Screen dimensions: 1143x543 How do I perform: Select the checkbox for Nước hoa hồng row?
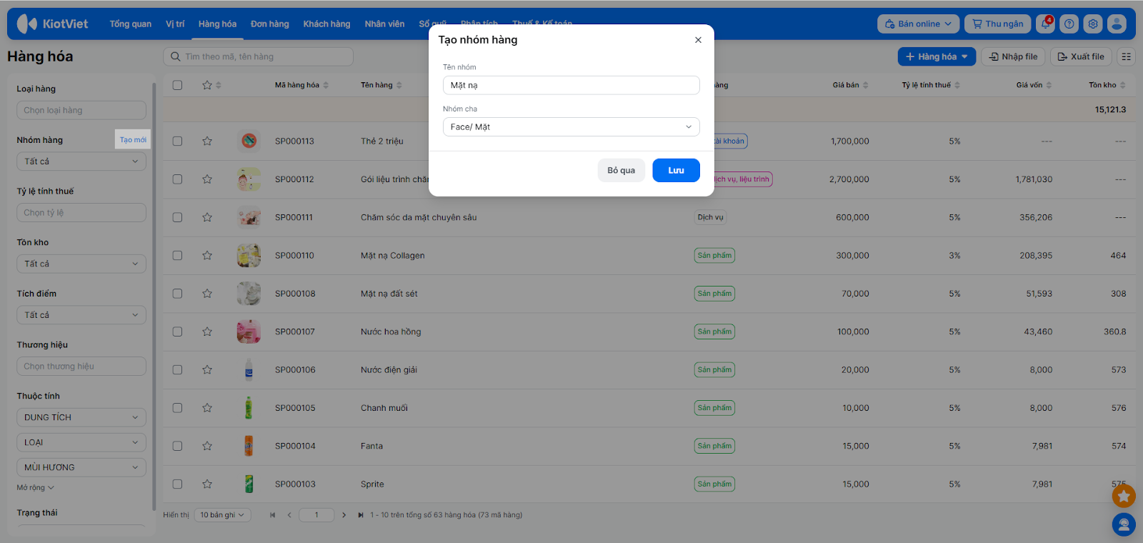177,332
